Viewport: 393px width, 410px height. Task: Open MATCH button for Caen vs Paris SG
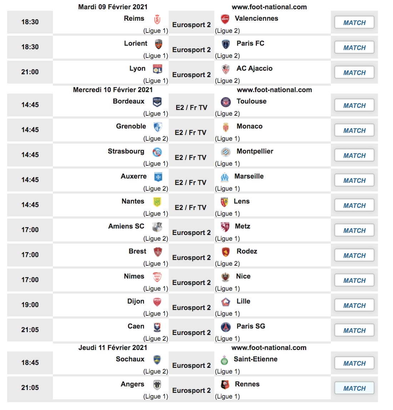(354, 330)
